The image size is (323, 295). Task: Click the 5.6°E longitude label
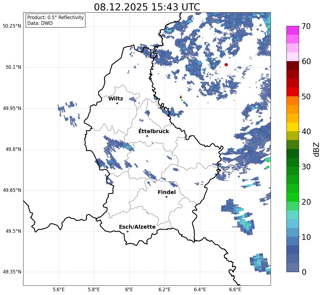coord(59,290)
